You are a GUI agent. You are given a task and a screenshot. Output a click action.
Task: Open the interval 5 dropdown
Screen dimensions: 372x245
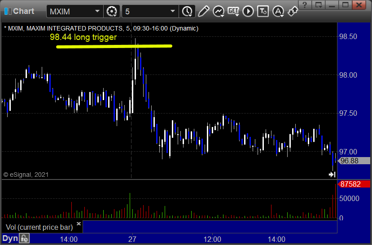pyautogui.click(x=173, y=11)
